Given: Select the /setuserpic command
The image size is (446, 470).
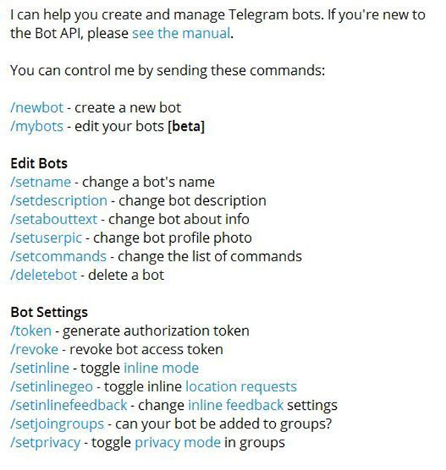Looking at the screenshot, I should 46,238.
